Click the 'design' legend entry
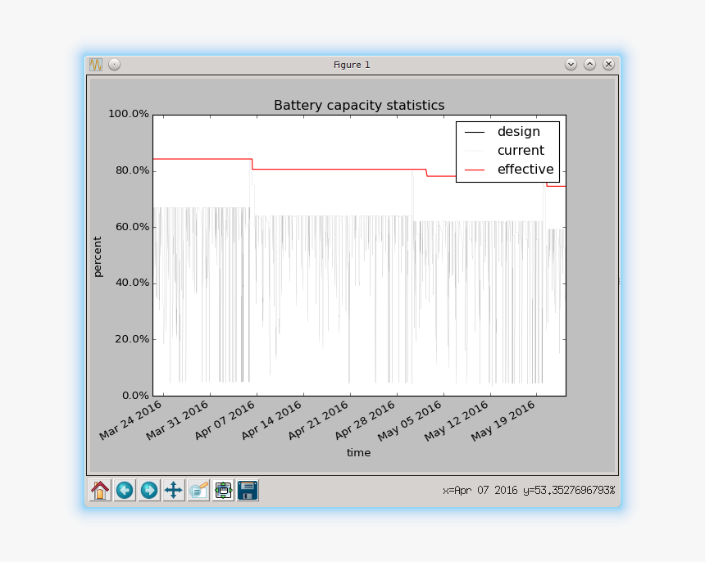The width and height of the screenshot is (705, 562). pyautogui.click(x=518, y=132)
